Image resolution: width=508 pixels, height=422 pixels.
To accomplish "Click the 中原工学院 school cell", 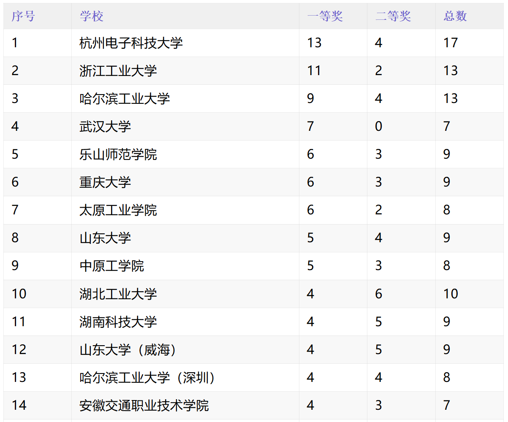I will click(x=111, y=265).
